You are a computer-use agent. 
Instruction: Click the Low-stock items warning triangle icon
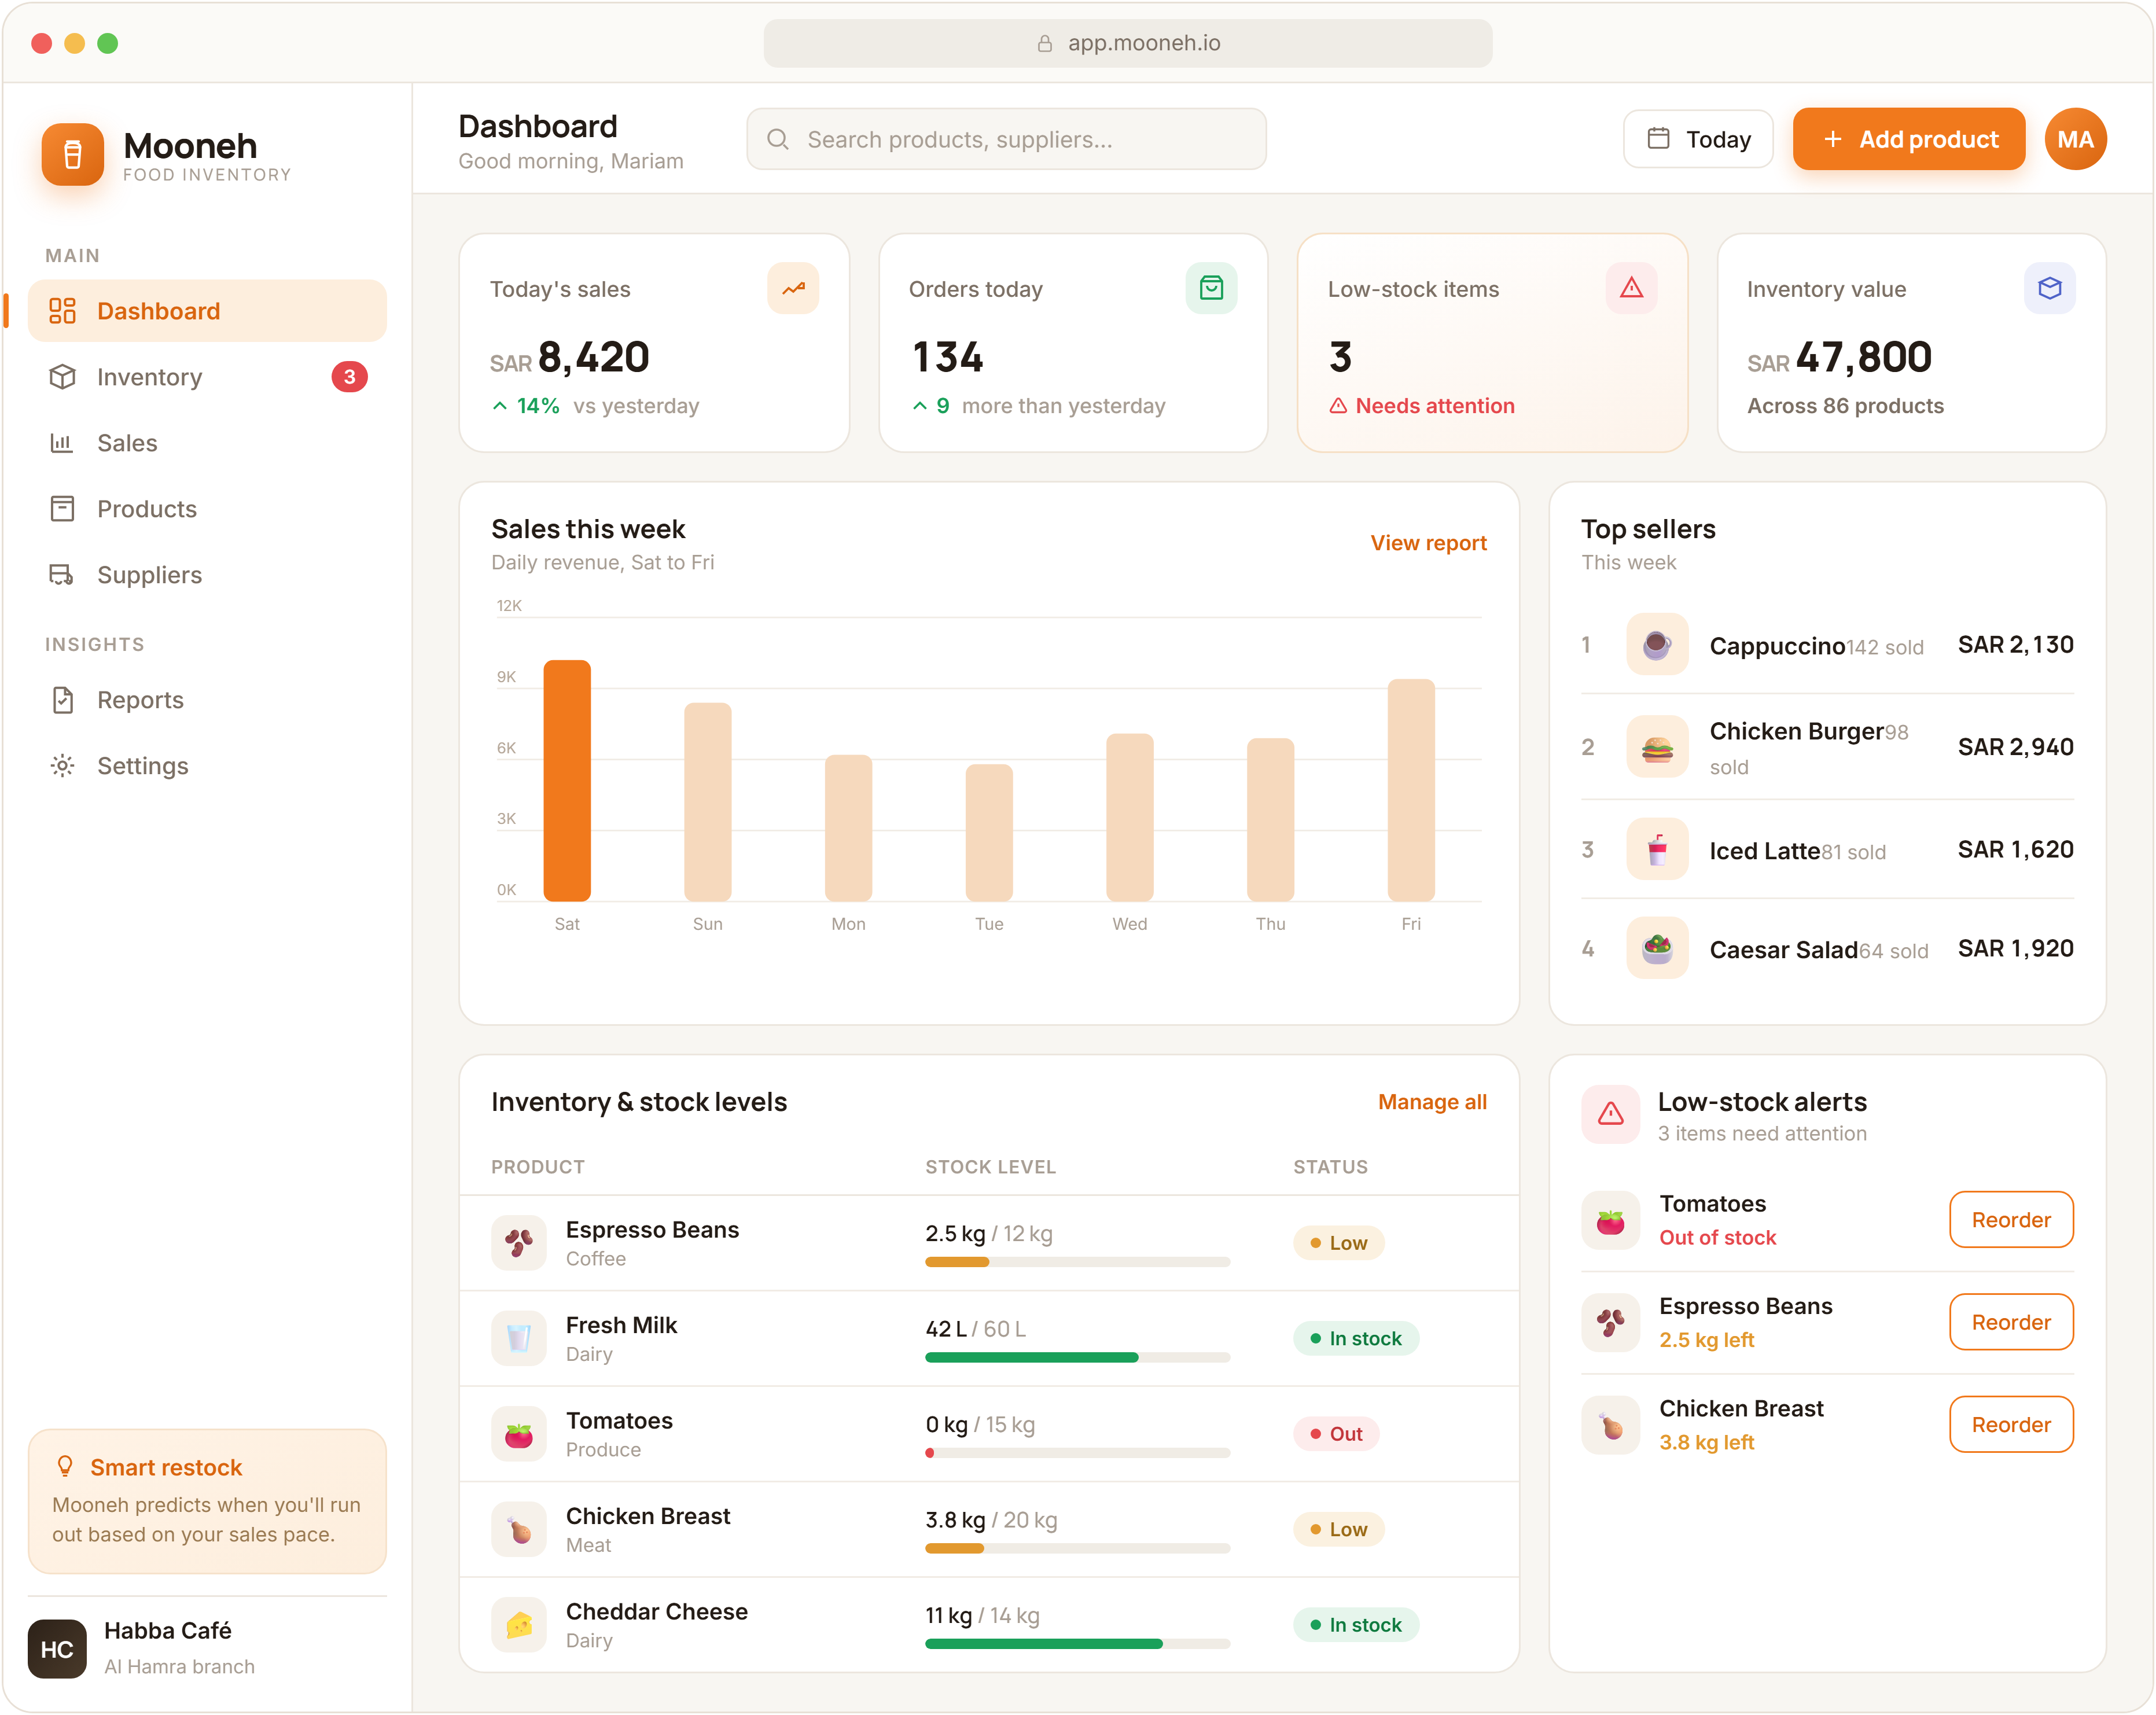pos(1631,288)
